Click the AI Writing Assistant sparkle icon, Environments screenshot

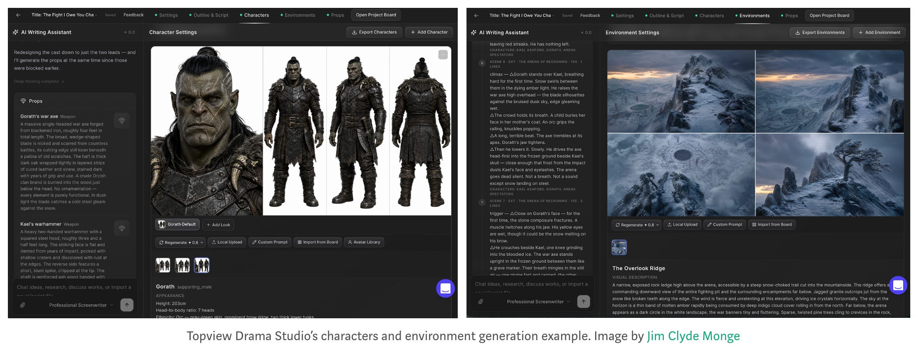[473, 32]
